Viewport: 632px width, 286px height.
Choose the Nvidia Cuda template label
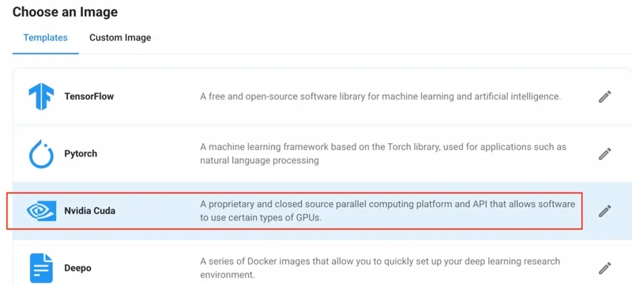(x=90, y=211)
